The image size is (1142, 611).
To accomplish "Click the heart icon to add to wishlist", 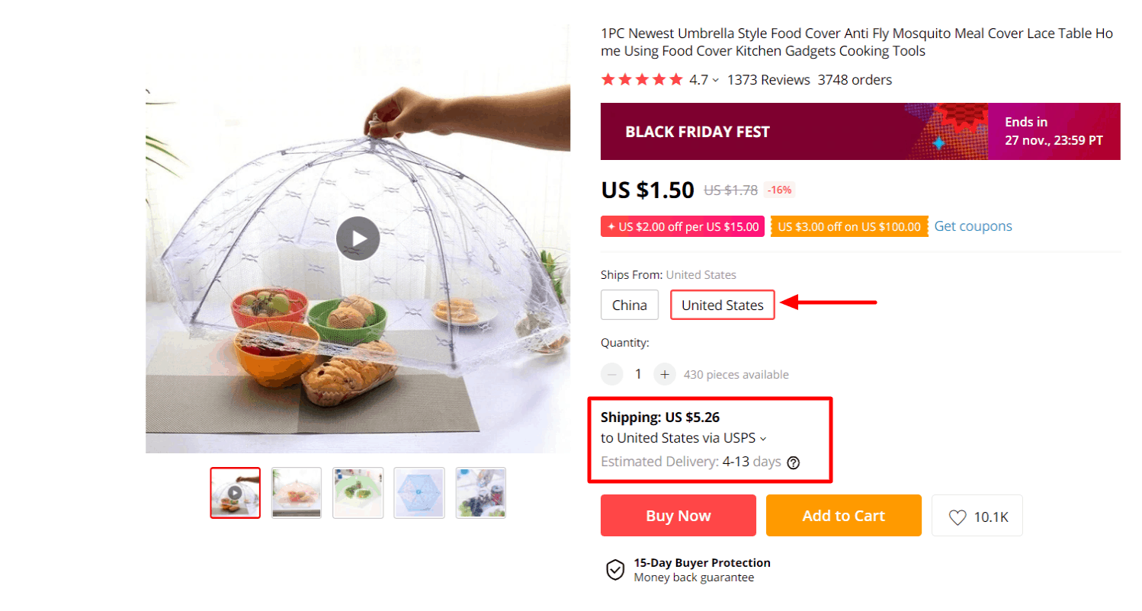I will (x=957, y=515).
